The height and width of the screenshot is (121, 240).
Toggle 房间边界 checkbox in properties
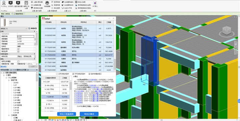coord(18,51)
